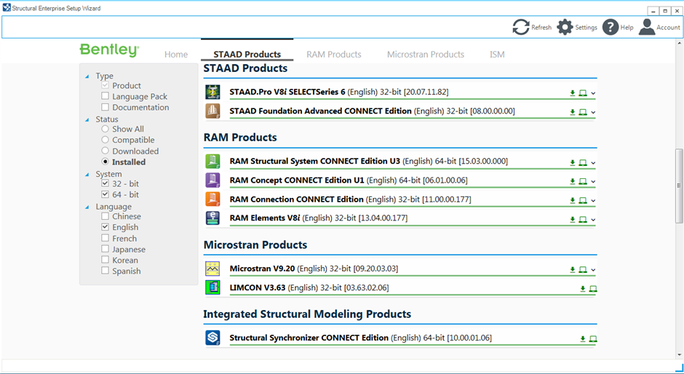Image resolution: width=684 pixels, height=374 pixels.
Task: Collapse the Status filter group
Action: [x=87, y=119]
